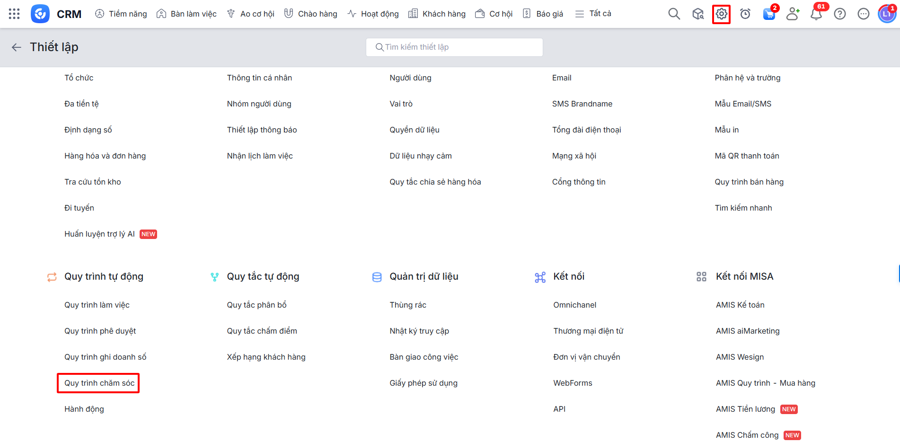Open Huấn luyện trợ lý AI link

99,234
